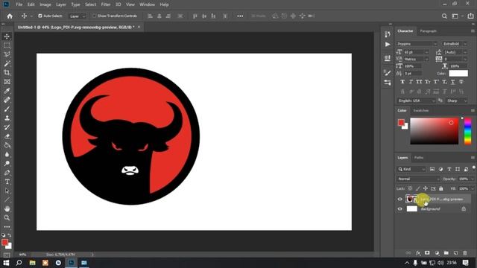Select the Paint Bucket tool
The height and width of the screenshot is (268, 477).
[7, 145]
